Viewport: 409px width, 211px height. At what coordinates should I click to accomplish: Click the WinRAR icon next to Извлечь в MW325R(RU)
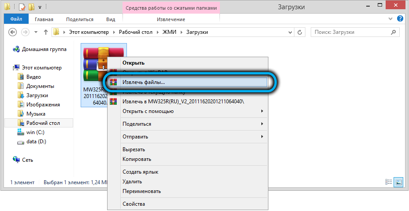(113, 102)
